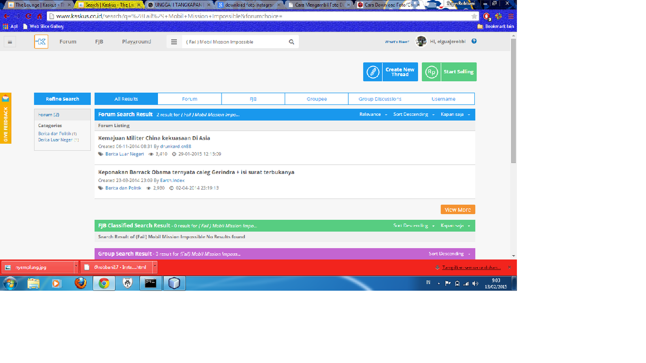The height and width of the screenshot is (363, 646).
Task: Open Forum in the top navigation
Action: (68, 42)
